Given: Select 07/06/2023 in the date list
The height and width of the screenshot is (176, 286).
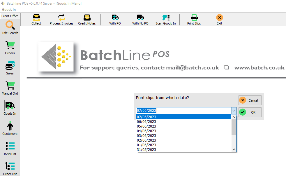Looking at the screenshot, I should click(x=184, y=117).
